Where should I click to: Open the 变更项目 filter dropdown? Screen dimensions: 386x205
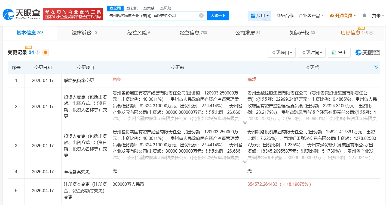[x=282, y=53]
